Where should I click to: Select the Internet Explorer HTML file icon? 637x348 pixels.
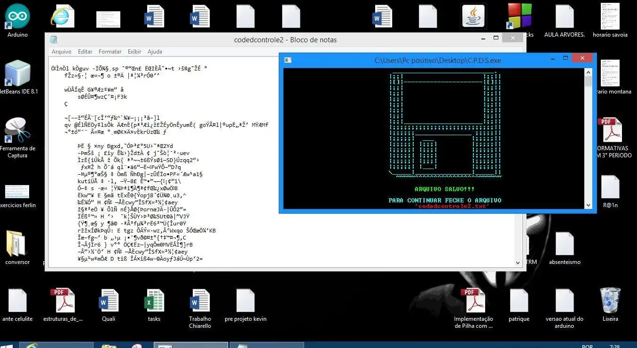click(x=63, y=16)
